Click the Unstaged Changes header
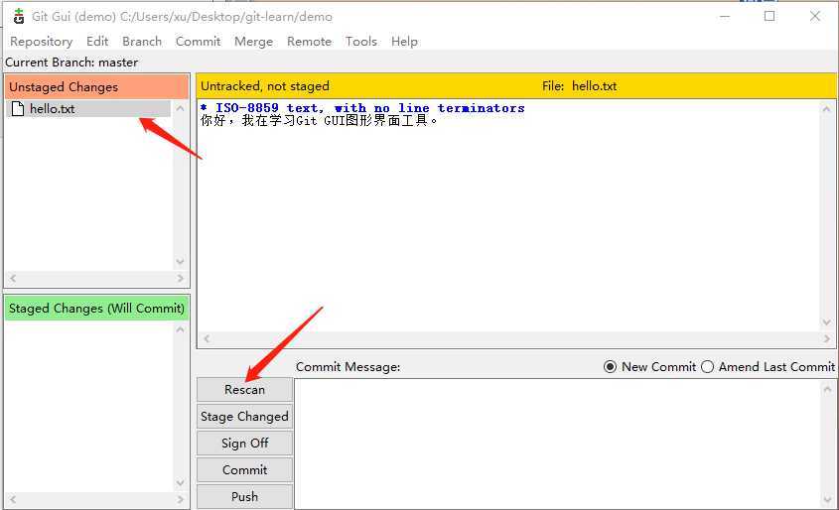 97,86
